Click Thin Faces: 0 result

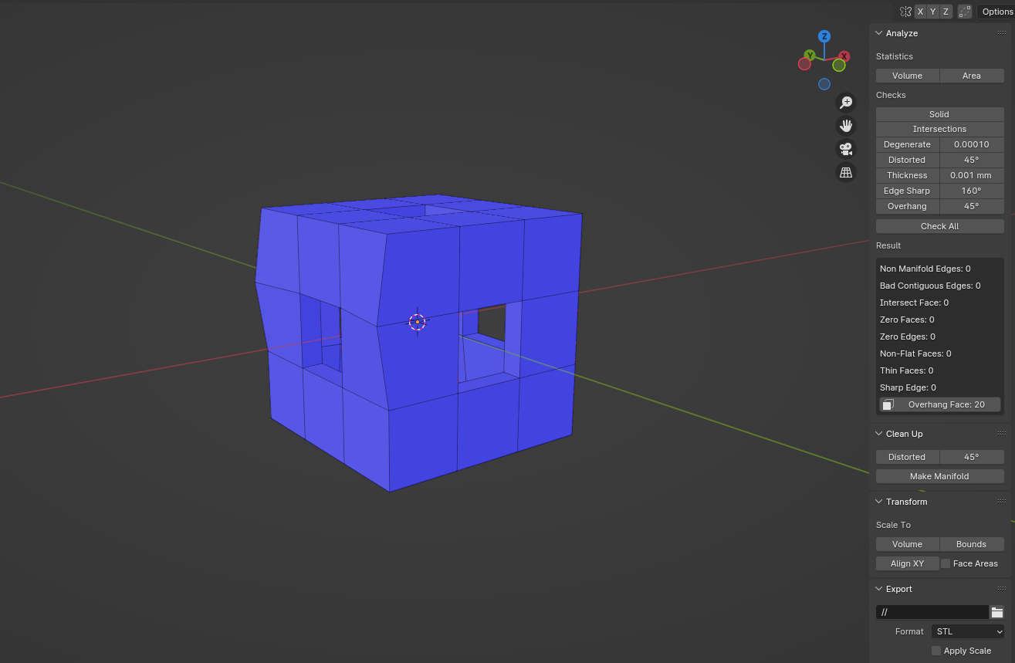coord(907,370)
